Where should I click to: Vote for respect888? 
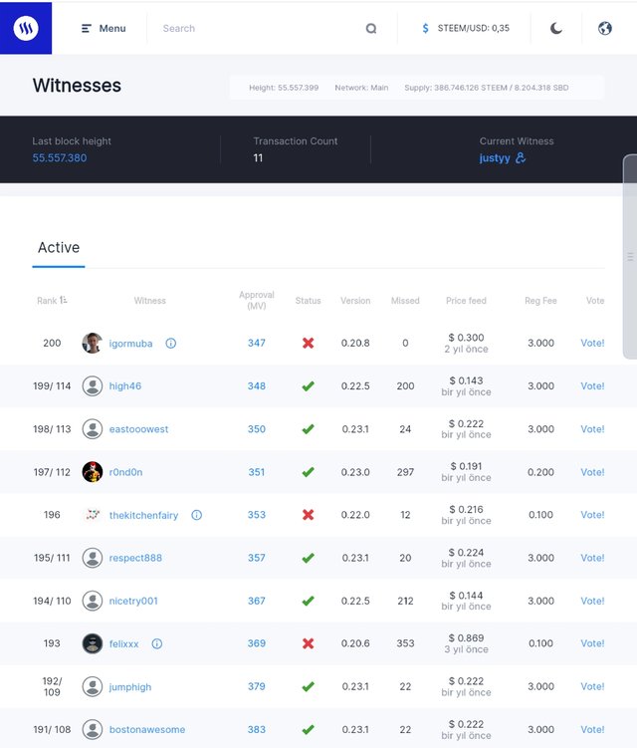click(592, 558)
